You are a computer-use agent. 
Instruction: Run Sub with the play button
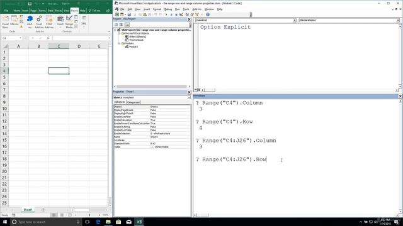tap(166, 14)
